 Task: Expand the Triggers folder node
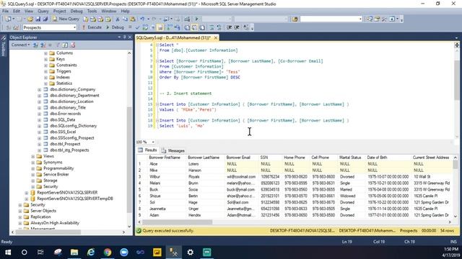pos(45,71)
